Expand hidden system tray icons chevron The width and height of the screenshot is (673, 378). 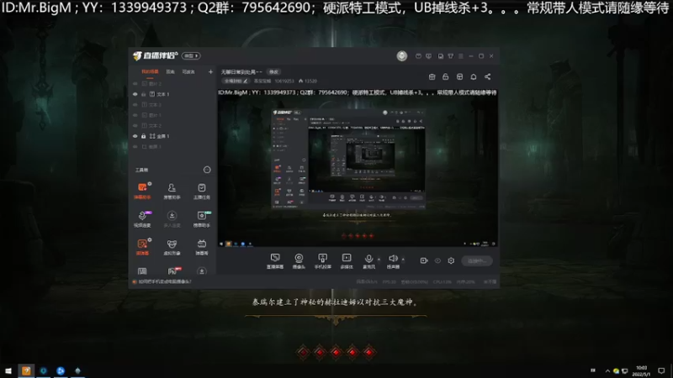[607, 370]
